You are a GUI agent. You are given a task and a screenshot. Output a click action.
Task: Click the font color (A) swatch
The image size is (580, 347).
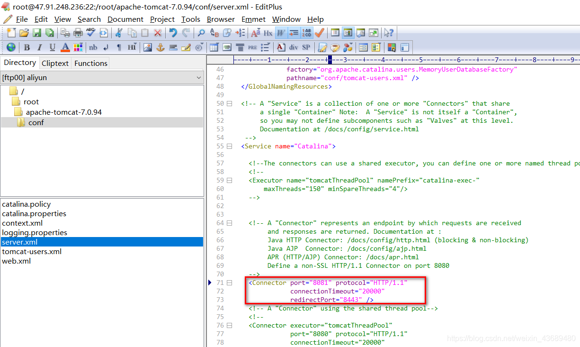[65, 47]
